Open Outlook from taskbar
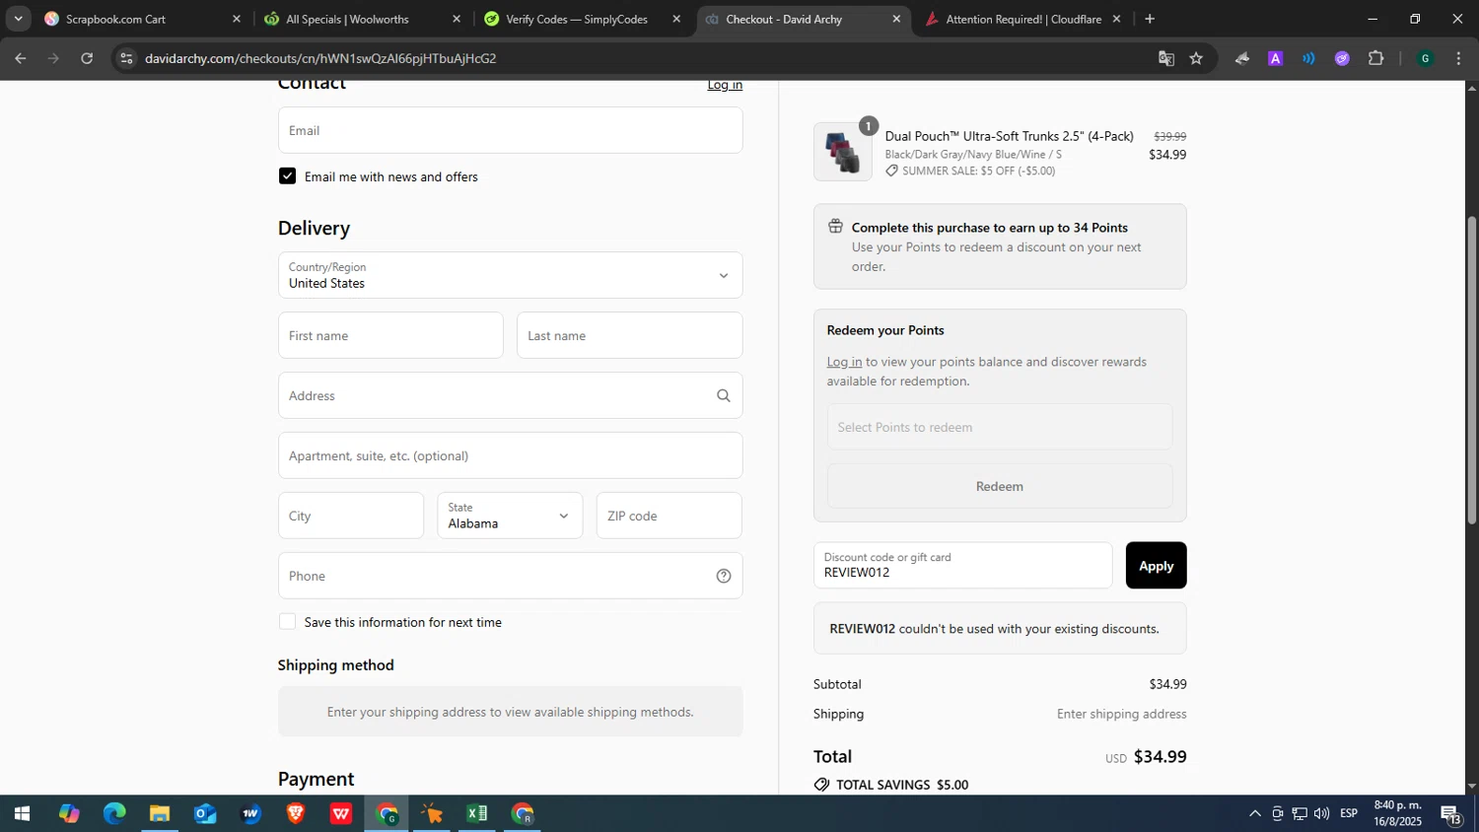The height and width of the screenshot is (832, 1479). pyautogui.click(x=205, y=813)
